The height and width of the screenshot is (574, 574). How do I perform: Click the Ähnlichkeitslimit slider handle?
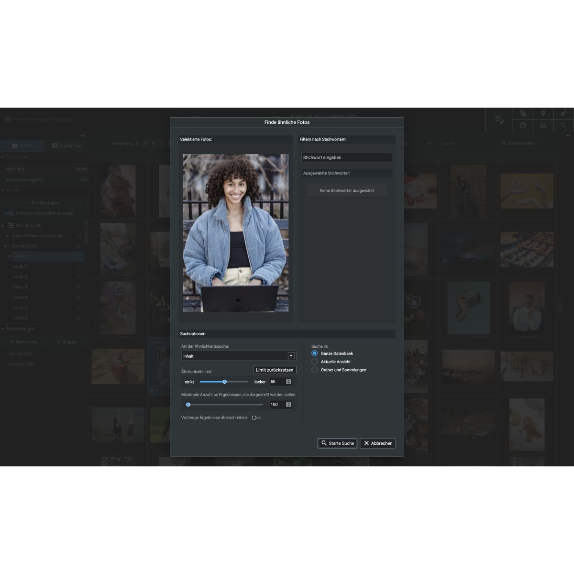224,382
